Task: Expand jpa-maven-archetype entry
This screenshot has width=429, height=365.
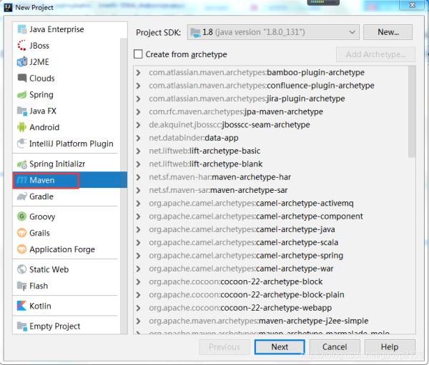Action: [139, 112]
